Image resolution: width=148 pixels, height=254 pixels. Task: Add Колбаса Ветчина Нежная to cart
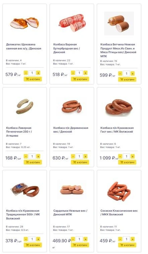point(127,79)
